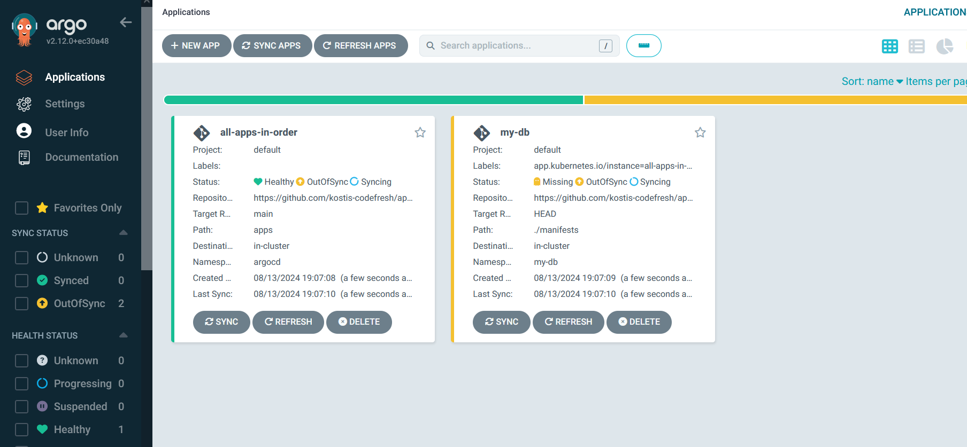Open the all-apps-in-order application title
967x447 pixels.
(x=259, y=132)
